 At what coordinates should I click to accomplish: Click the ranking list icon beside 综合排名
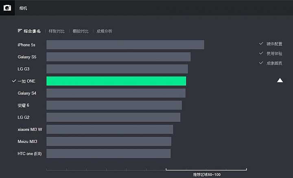20,31
